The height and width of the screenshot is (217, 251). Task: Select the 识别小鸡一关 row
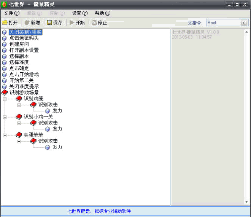pyautogui.click(x=38, y=117)
